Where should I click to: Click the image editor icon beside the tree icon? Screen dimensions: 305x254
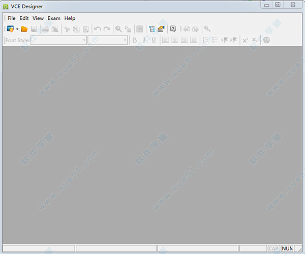pyautogui.click(x=161, y=29)
